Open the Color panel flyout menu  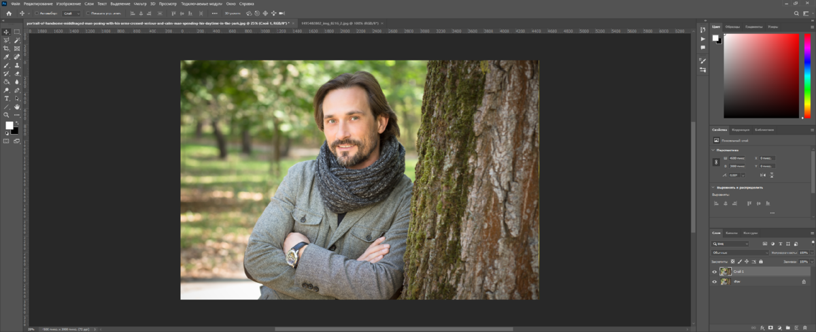[811, 27]
